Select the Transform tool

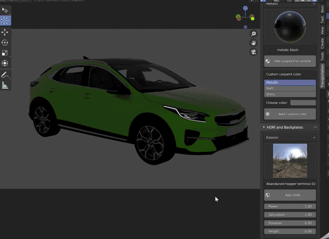pos(5,63)
